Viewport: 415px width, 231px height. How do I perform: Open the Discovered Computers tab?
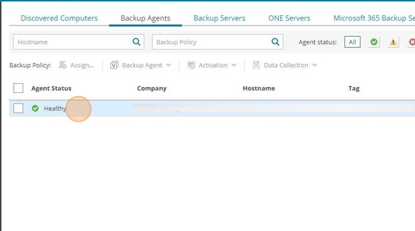(x=59, y=18)
